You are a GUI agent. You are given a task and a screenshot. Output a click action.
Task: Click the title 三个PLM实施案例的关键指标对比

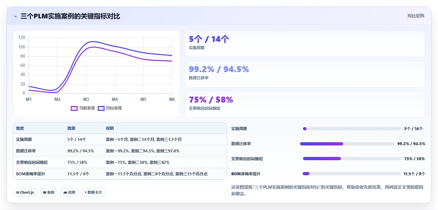click(70, 16)
